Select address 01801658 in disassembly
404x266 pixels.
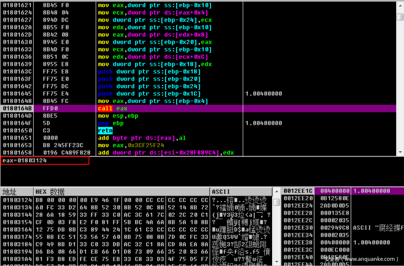[18, 153]
